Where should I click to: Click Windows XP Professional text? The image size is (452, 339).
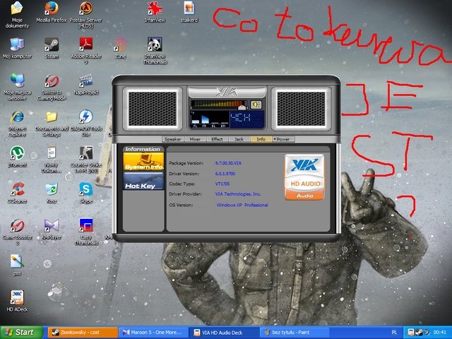click(242, 205)
